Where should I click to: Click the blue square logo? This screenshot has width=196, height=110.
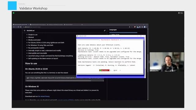12,5
